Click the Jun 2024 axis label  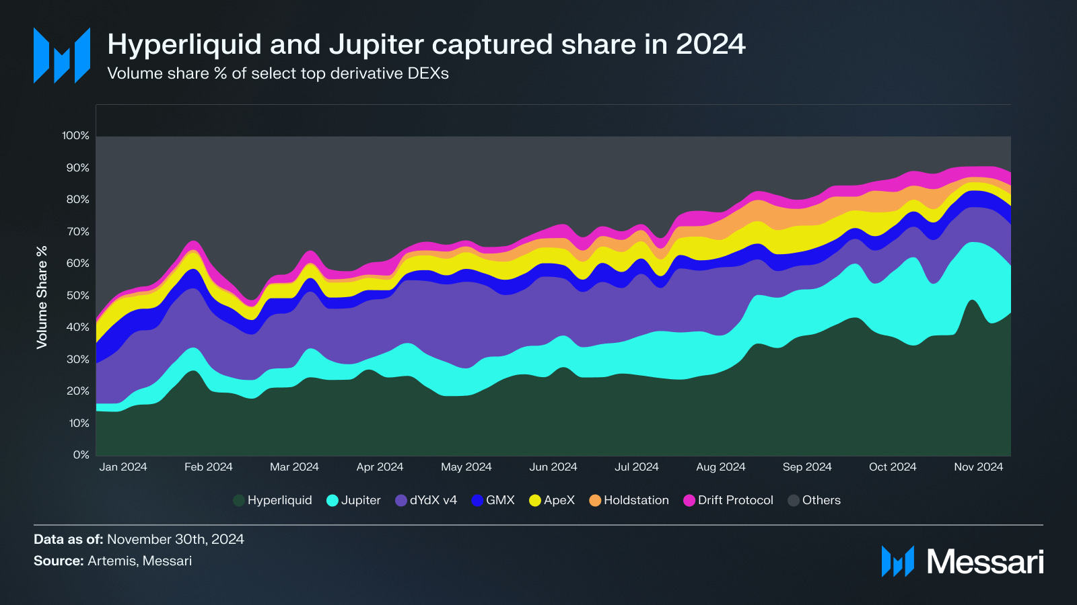coord(553,467)
